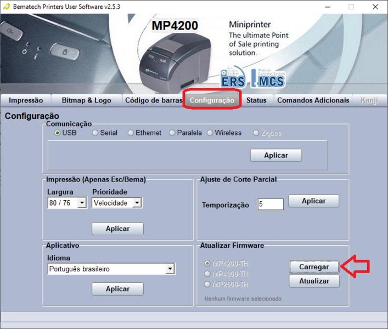Open the Impressão tab

click(26, 100)
